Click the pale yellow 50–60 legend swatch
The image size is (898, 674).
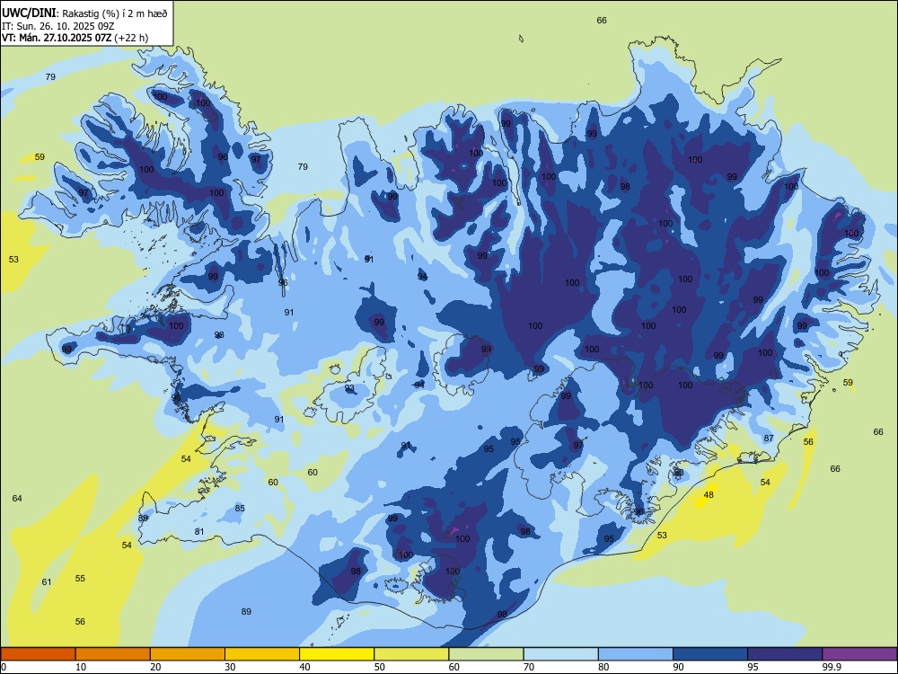411,654
